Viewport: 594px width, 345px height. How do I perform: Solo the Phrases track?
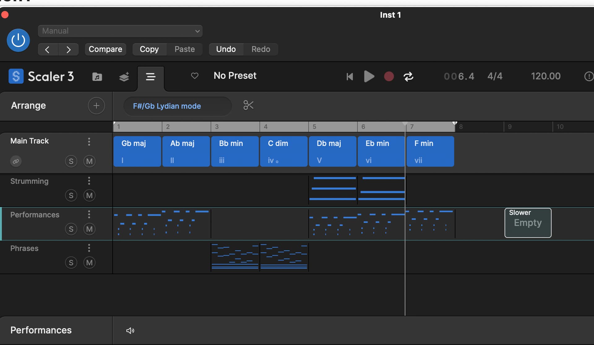point(71,263)
